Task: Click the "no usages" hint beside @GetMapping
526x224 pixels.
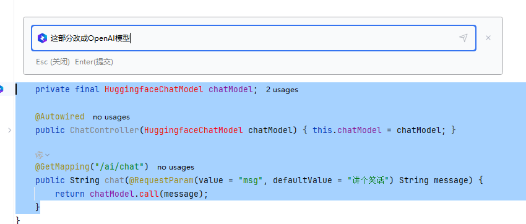Action: click(176, 167)
